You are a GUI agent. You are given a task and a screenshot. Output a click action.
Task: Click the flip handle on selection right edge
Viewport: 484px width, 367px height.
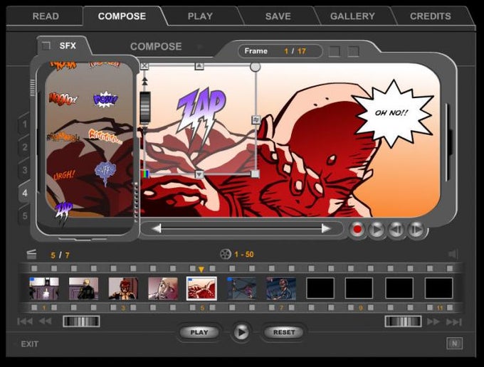coord(256,119)
